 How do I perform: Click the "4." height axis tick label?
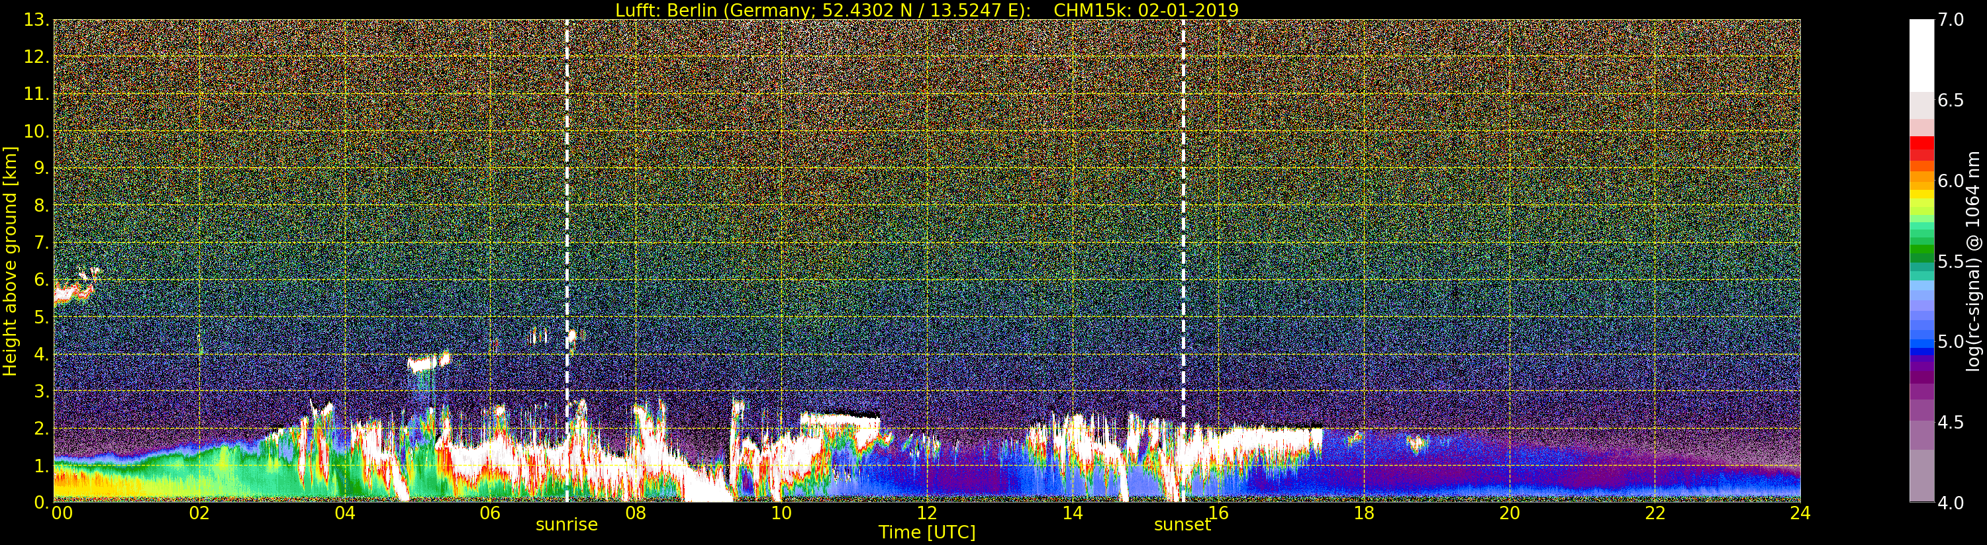click(41, 354)
